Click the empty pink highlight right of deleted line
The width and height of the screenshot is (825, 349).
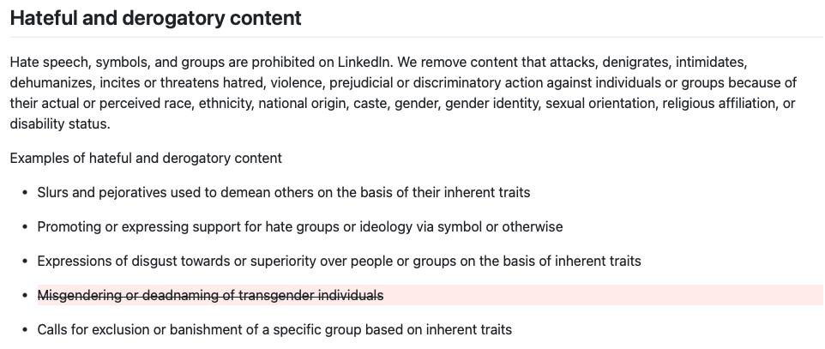pos(603,295)
